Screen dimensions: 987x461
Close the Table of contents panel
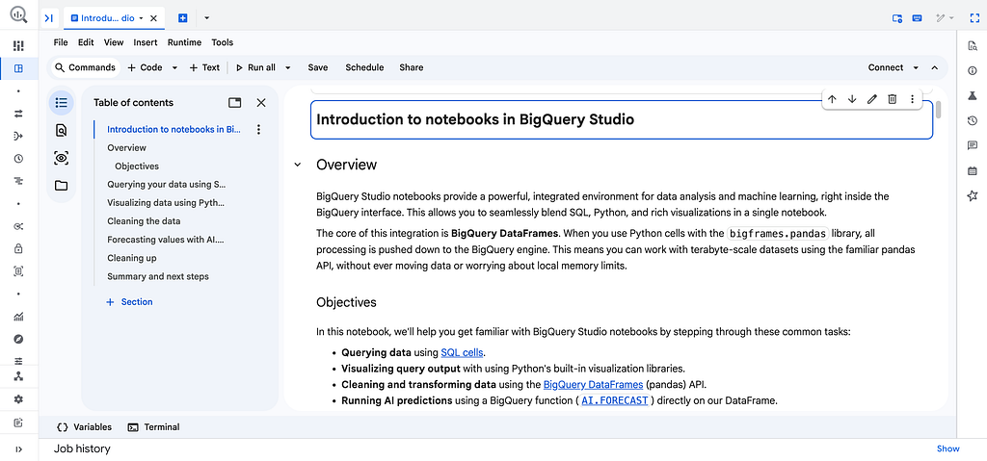click(261, 103)
